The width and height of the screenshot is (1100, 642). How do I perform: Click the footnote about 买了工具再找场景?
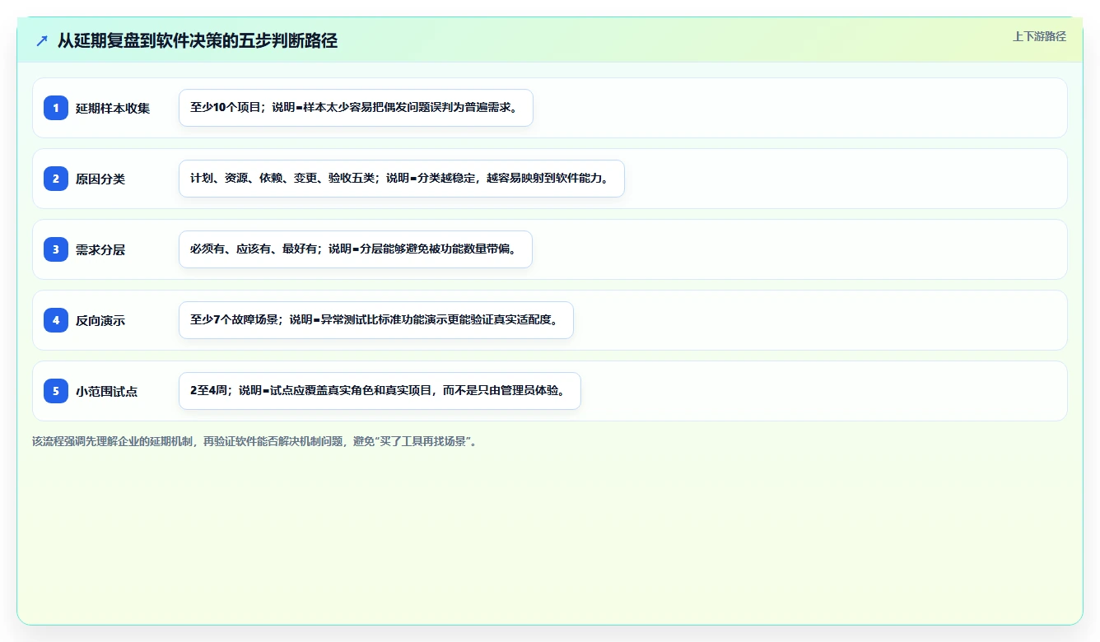[x=254, y=441]
